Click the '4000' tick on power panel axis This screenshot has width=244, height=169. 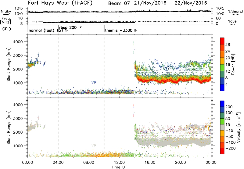pos(18,42)
